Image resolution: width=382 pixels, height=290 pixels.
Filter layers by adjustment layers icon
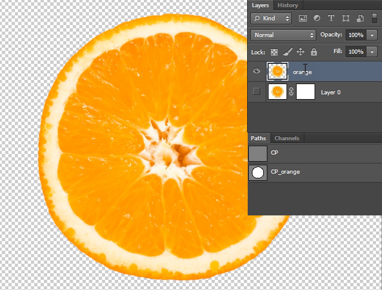click(317, 18)
